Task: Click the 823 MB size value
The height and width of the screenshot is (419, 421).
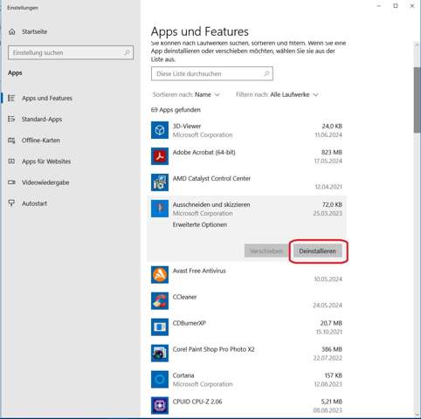Action: [x=332, y=152]
